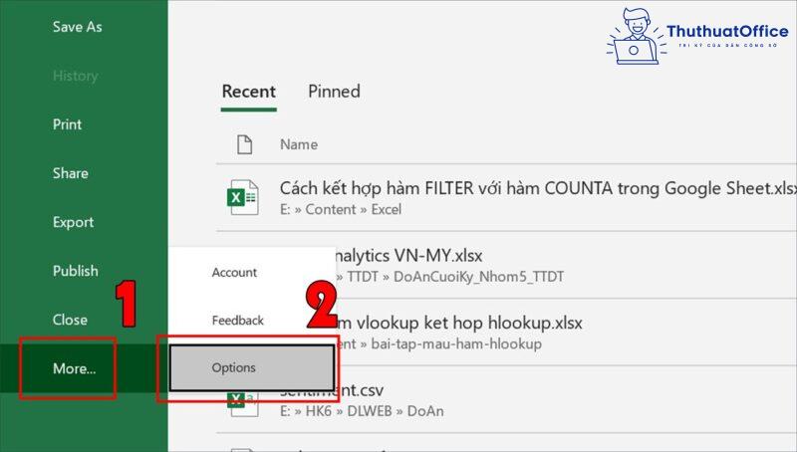Open the vlookup ket hop hlookup.xlsx file
Viewport: 797px width, 452px height.
(460, 323)
